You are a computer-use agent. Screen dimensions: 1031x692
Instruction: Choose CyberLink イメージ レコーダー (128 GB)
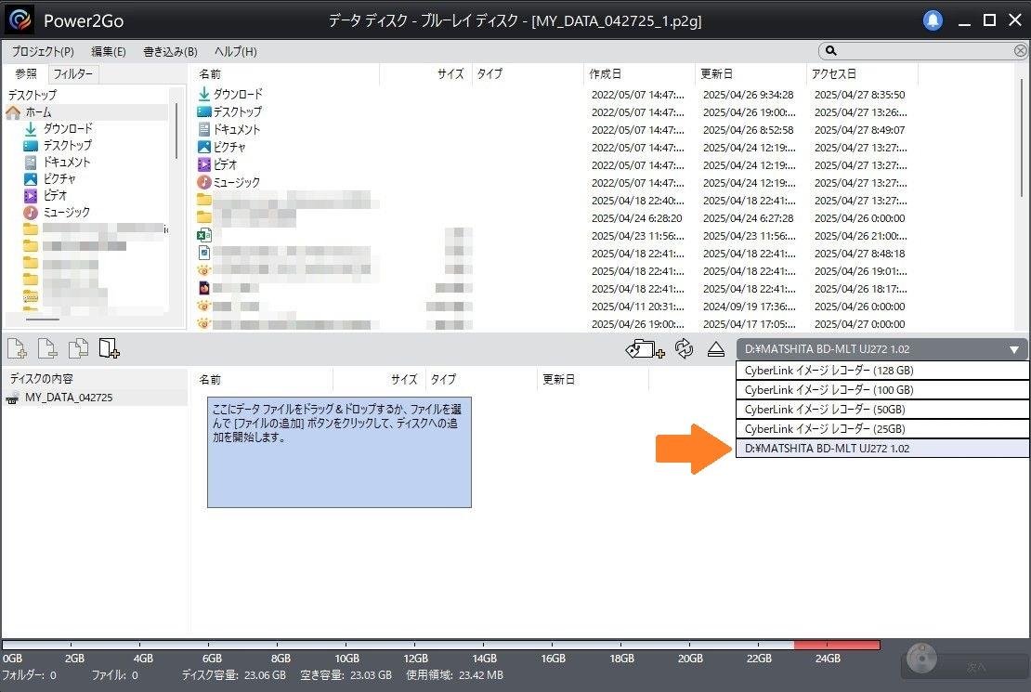pos(881,371)
